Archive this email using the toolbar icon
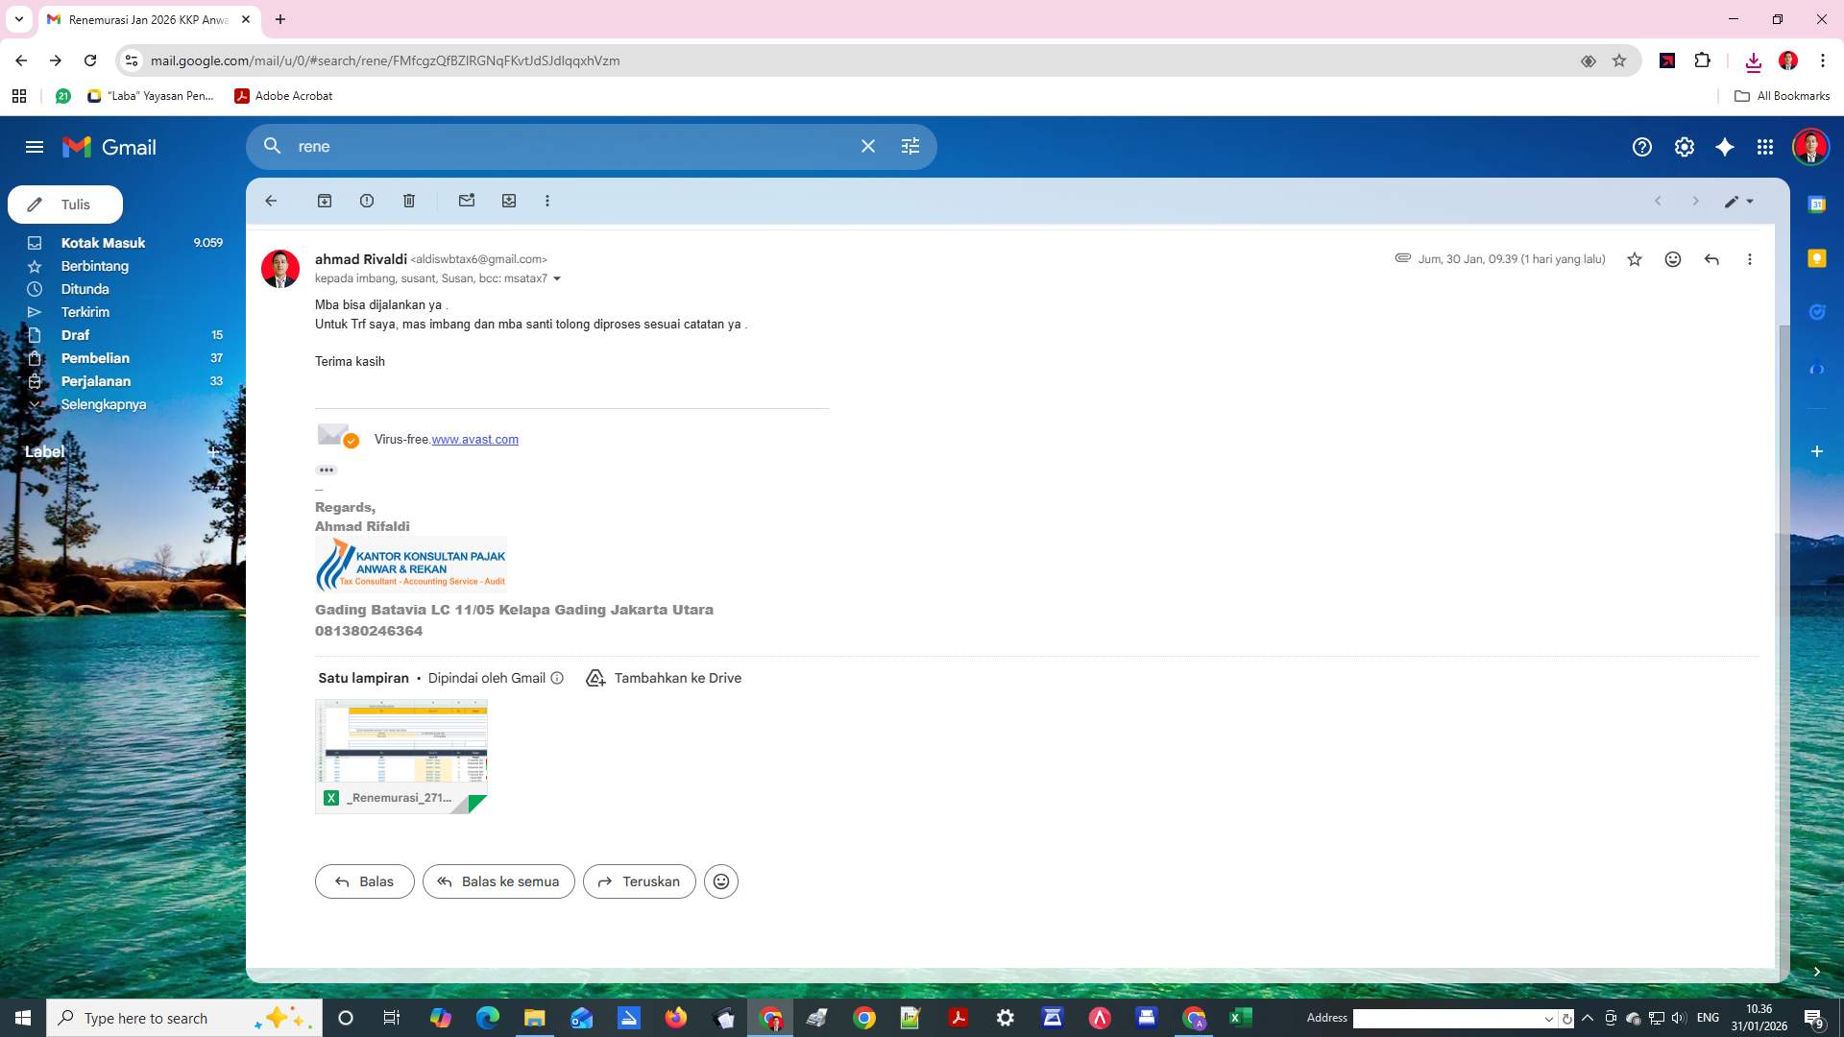1844x1037 pixels. pyautogui.click(x=325, y=201)
